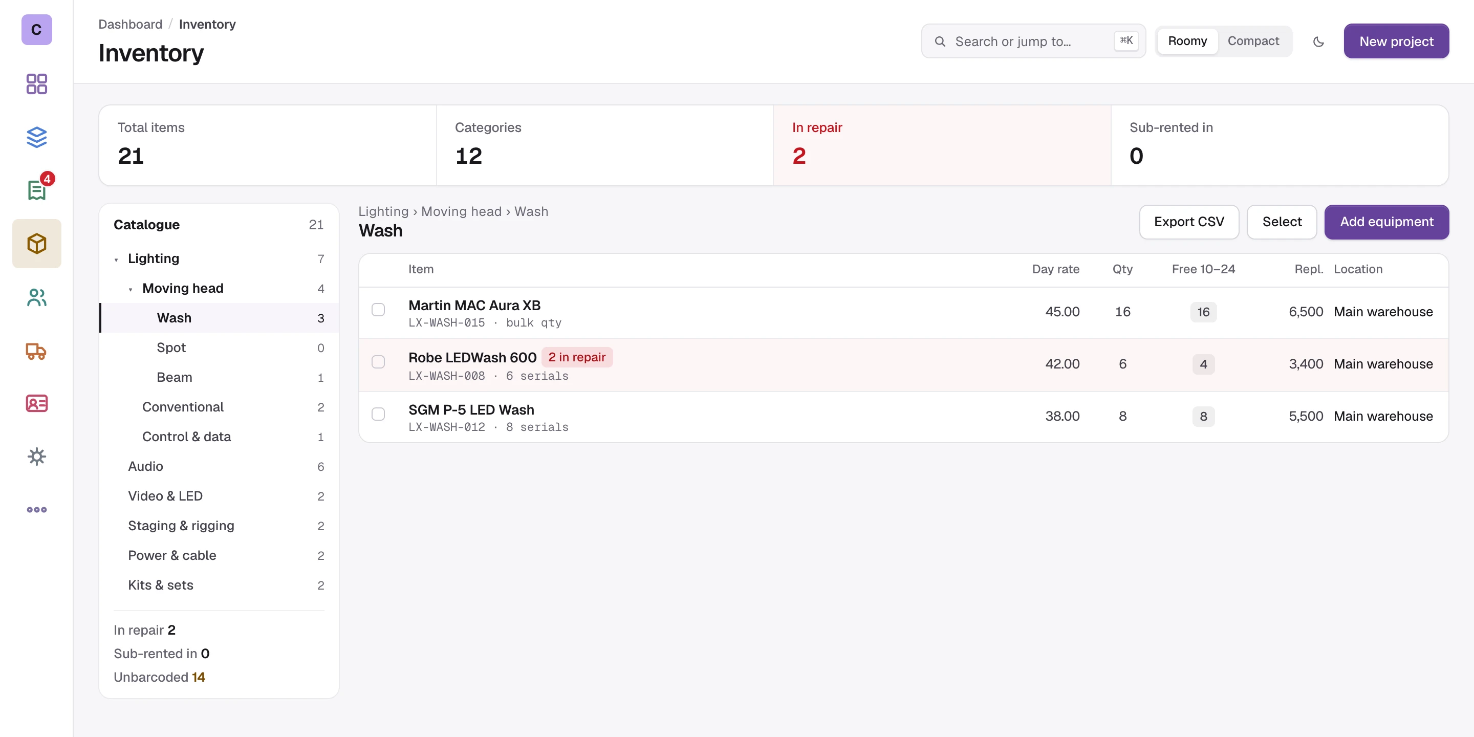
Task: Click the 2 in repair badge
Action: [x=577, y=358]
